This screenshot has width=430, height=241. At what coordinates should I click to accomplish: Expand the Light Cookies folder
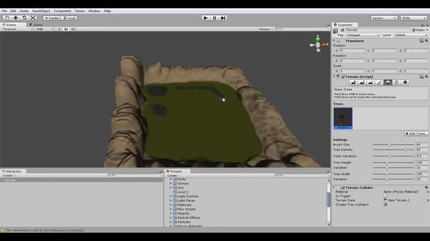[x=171, y=196]
